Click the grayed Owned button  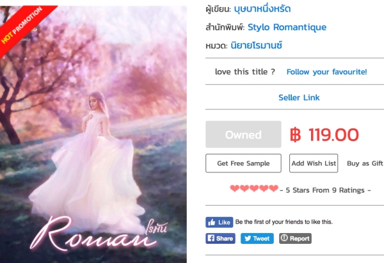[x=243, y=134]
